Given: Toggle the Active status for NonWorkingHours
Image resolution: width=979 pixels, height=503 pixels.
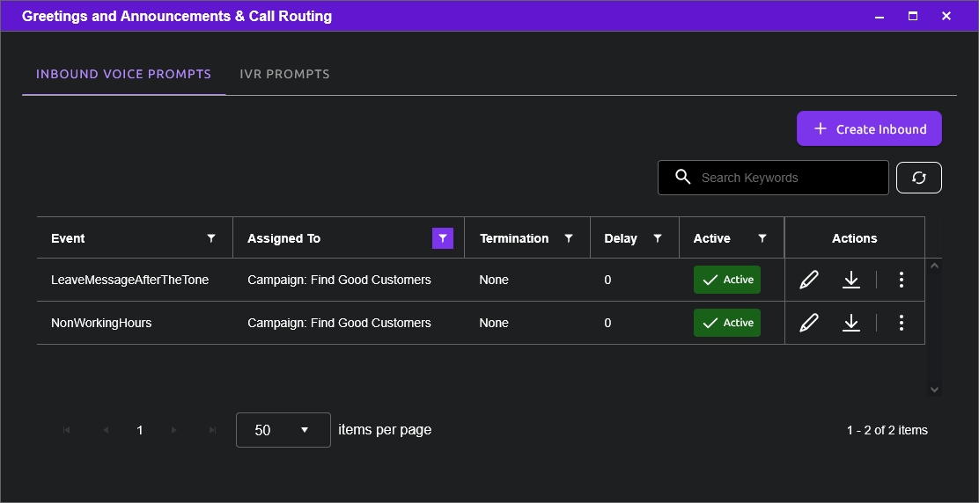Looking at the screenshot, I should point(726,323).
